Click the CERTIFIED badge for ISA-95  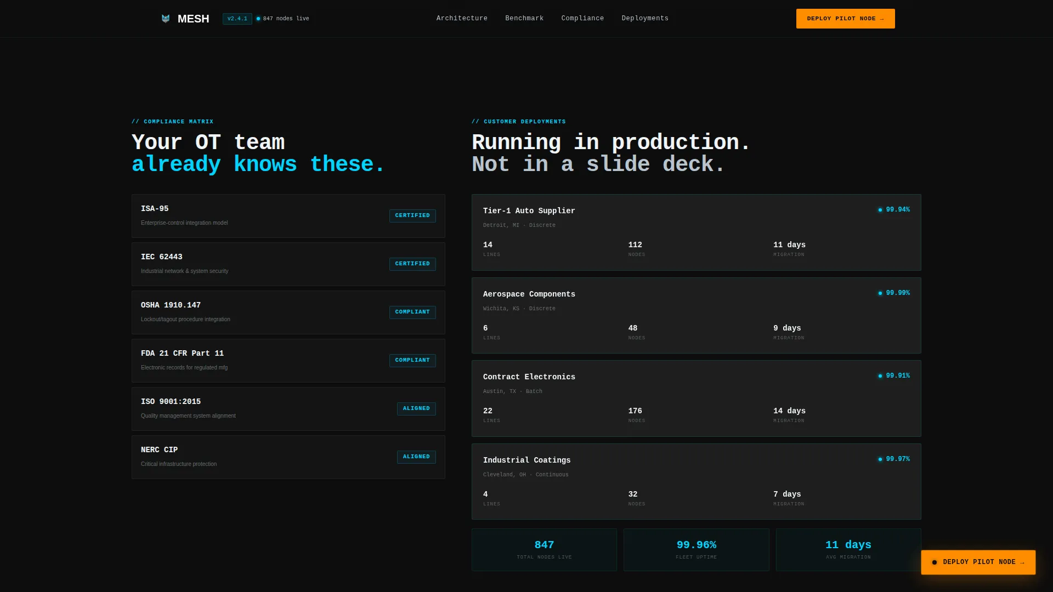(x=412, y=215)
